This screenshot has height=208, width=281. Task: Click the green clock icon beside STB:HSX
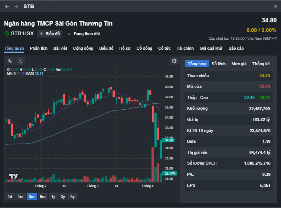click(7, 34)
